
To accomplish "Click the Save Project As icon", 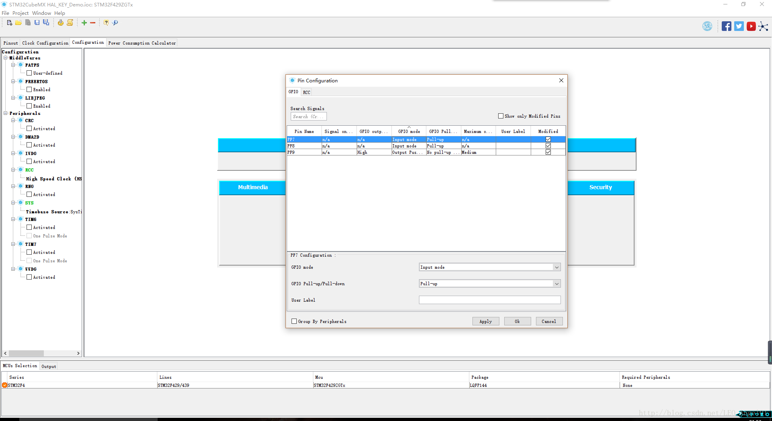I will [46, 23].
